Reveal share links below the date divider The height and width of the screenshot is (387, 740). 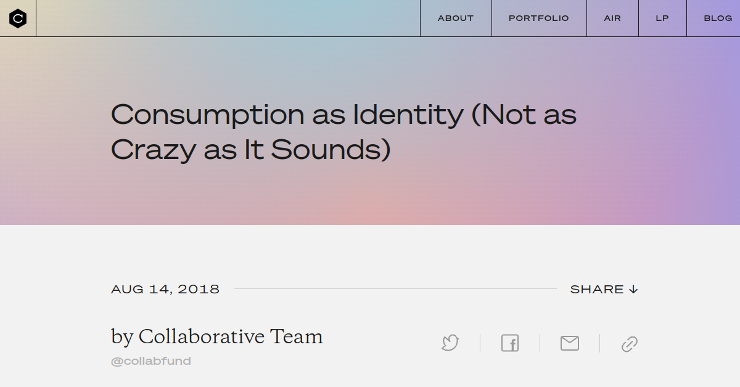point(604,288)
